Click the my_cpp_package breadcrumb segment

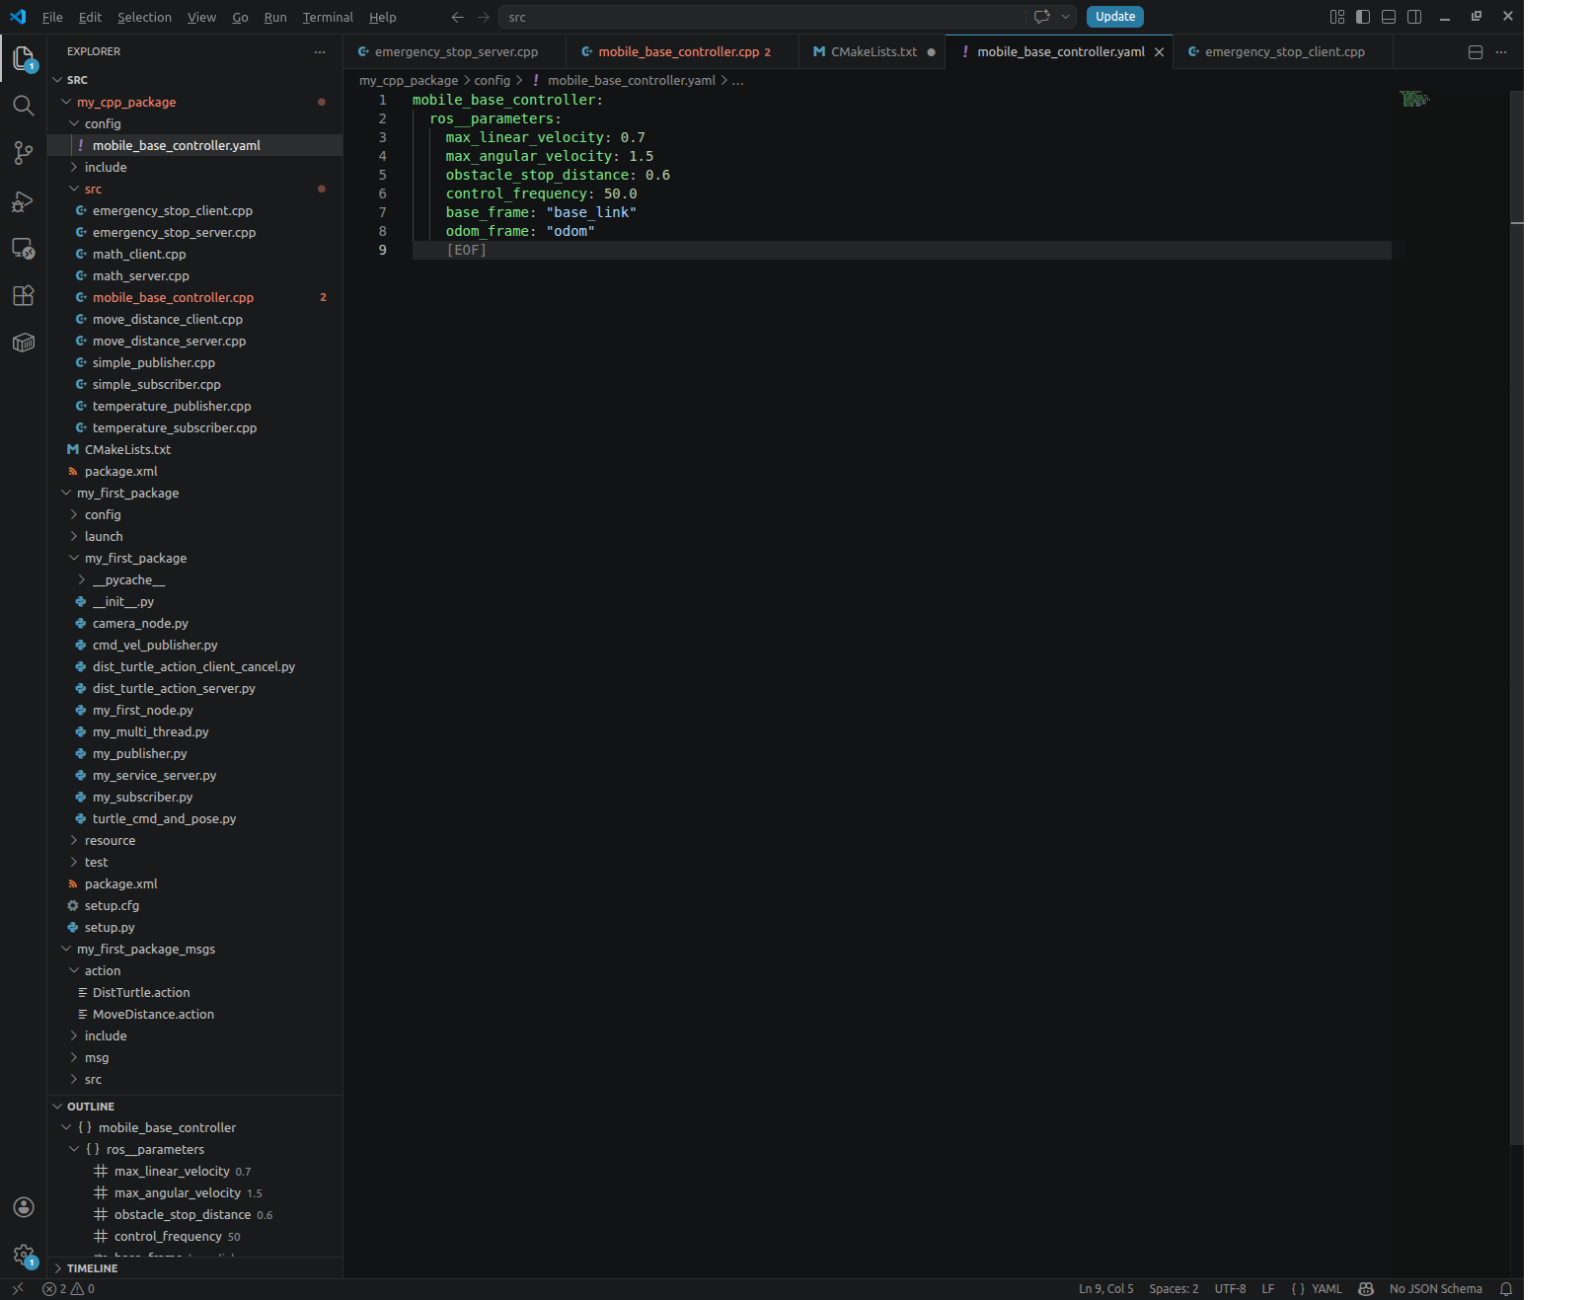click(409, 81)
